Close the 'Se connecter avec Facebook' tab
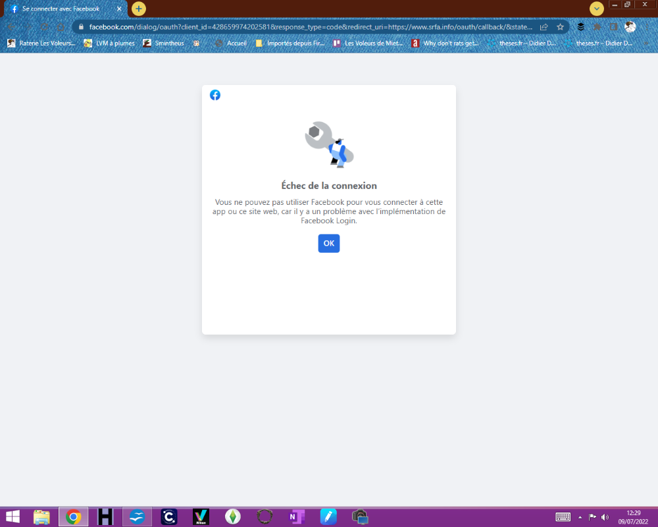 click(119, 9)
